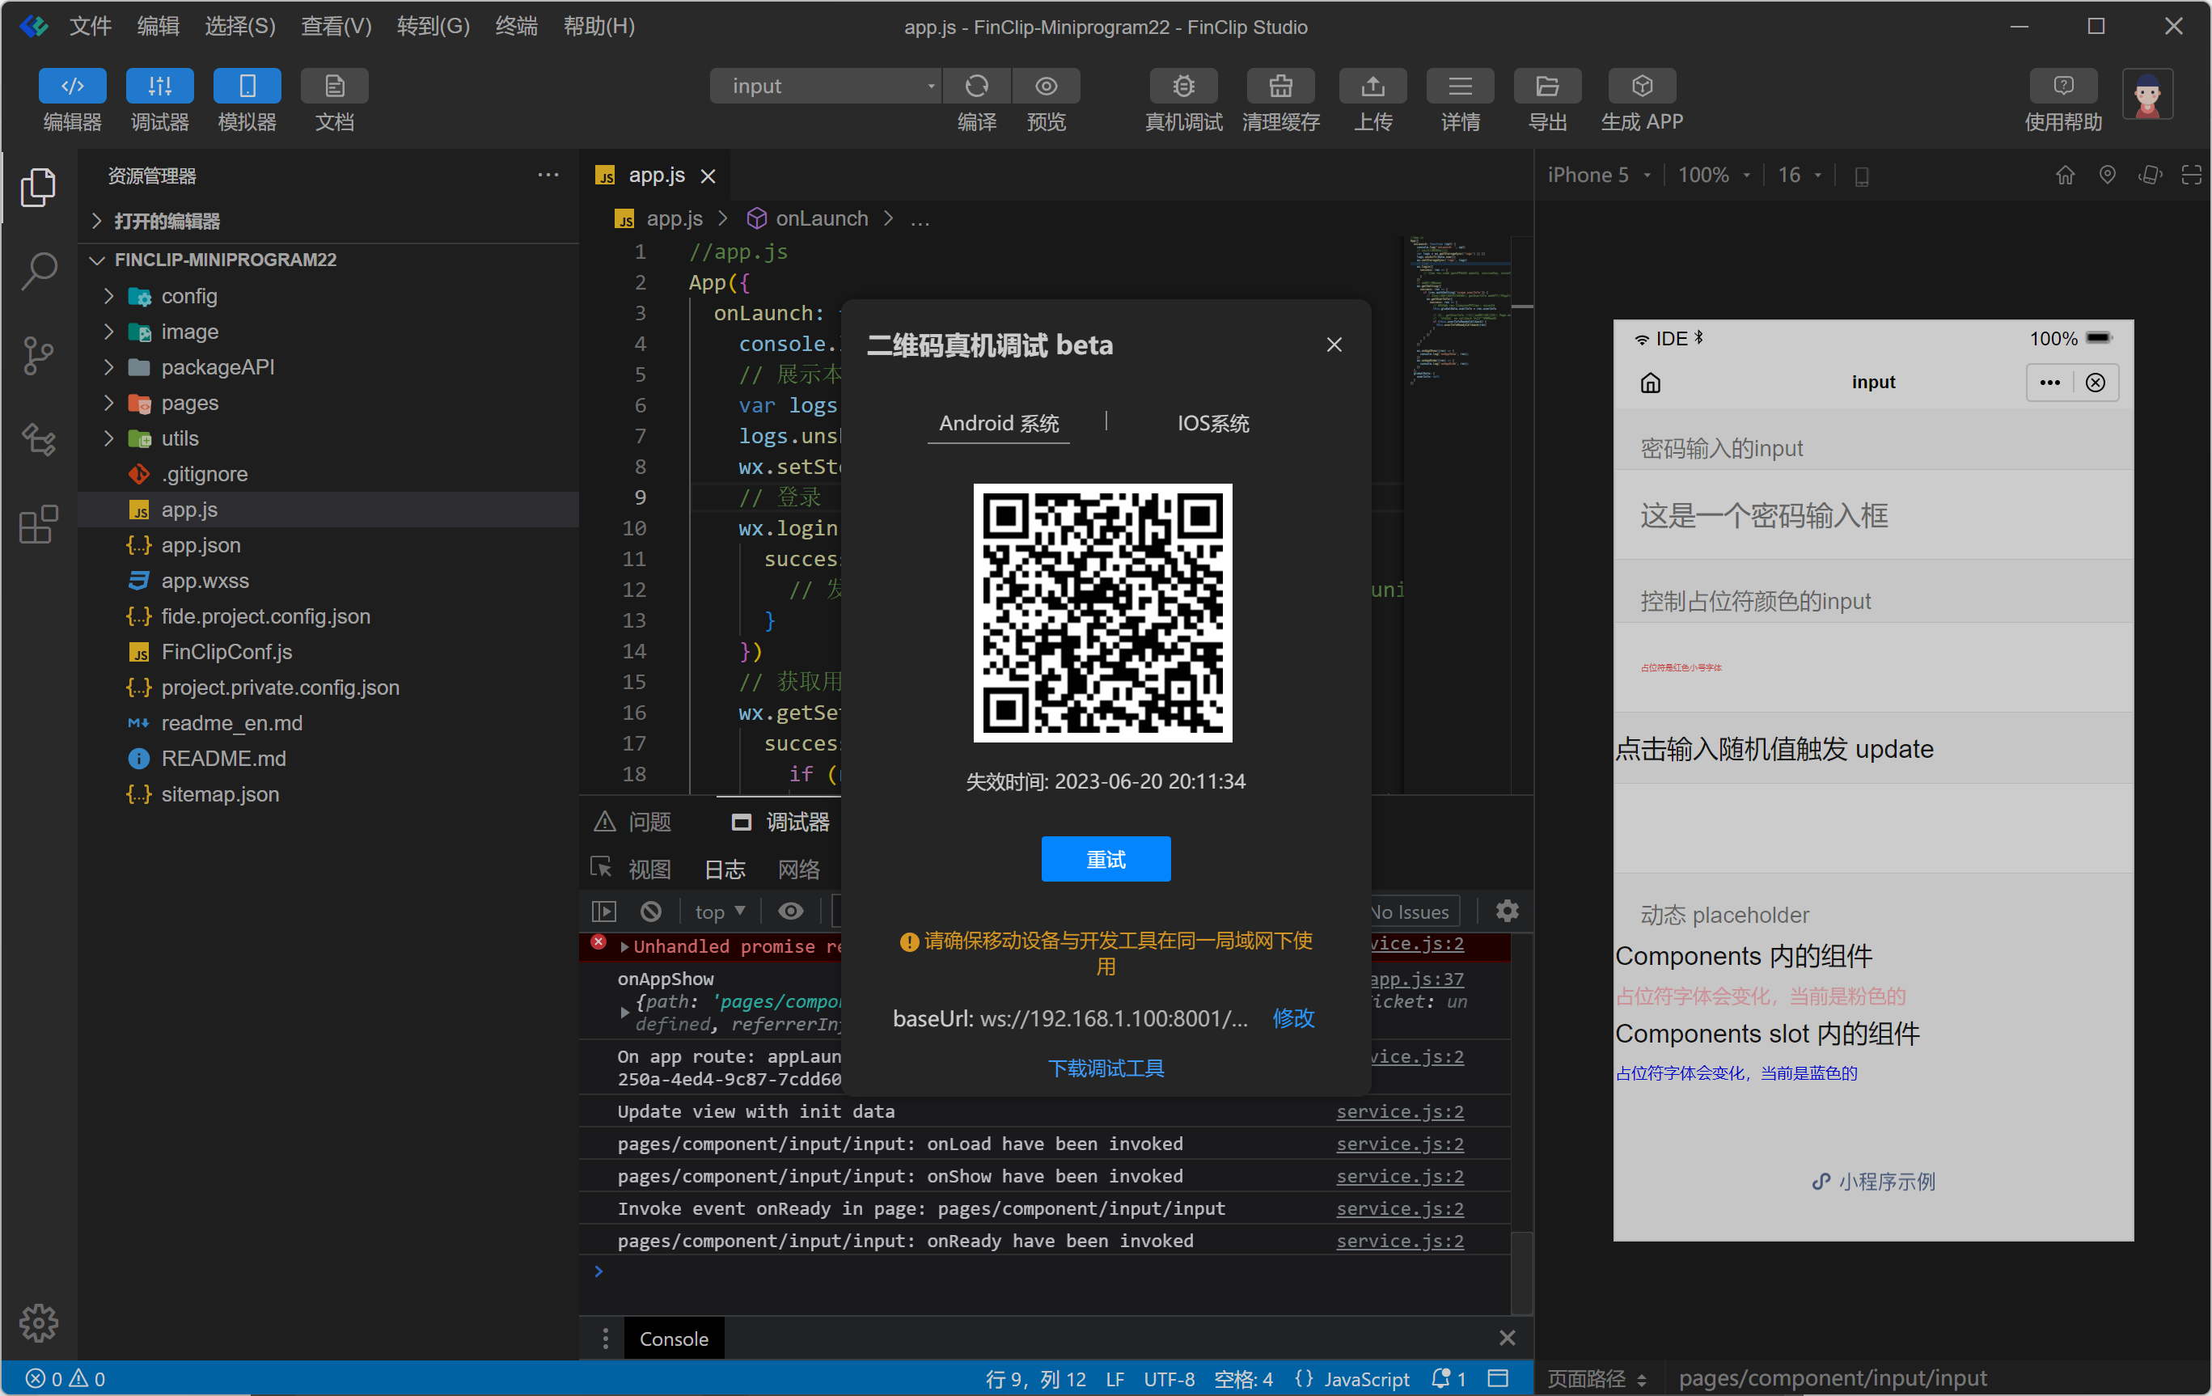This screenshot has width=2212, height=1396.
Task: Expand the pages folder in explorer
Action: click(189, 403)
